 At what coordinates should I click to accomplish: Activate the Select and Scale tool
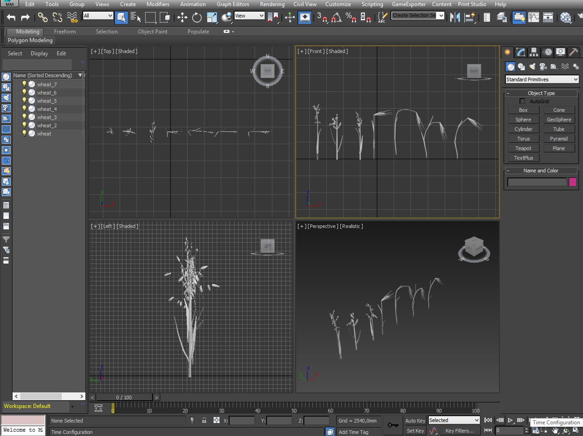click(212, 17)
